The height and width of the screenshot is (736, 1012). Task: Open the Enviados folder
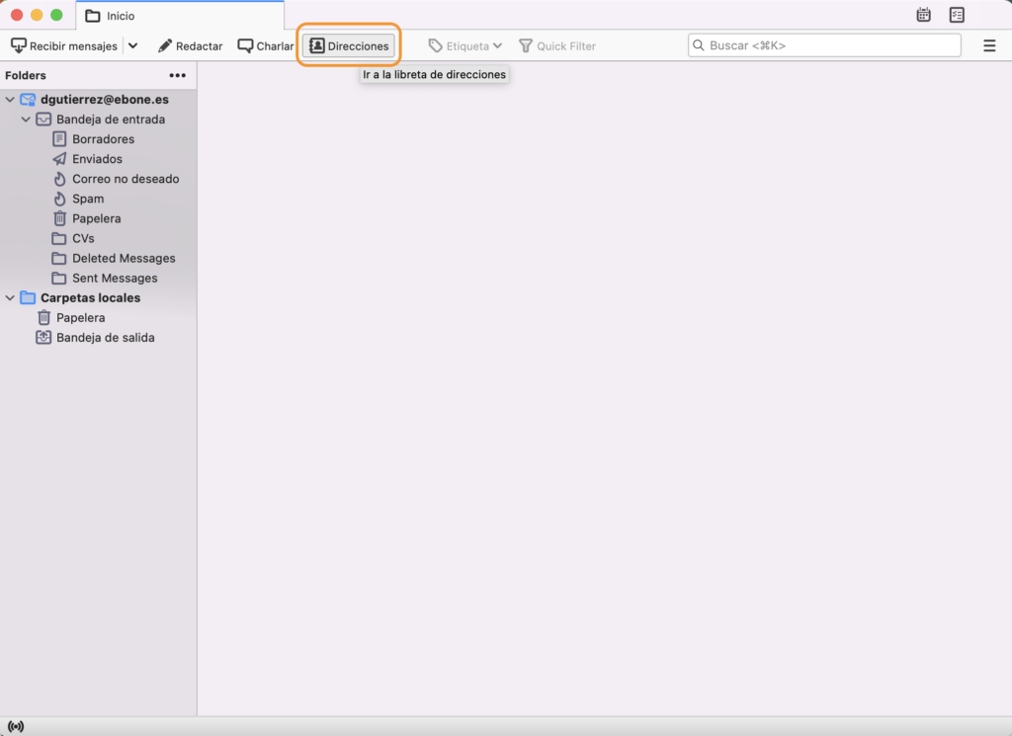tap(97, 159)
